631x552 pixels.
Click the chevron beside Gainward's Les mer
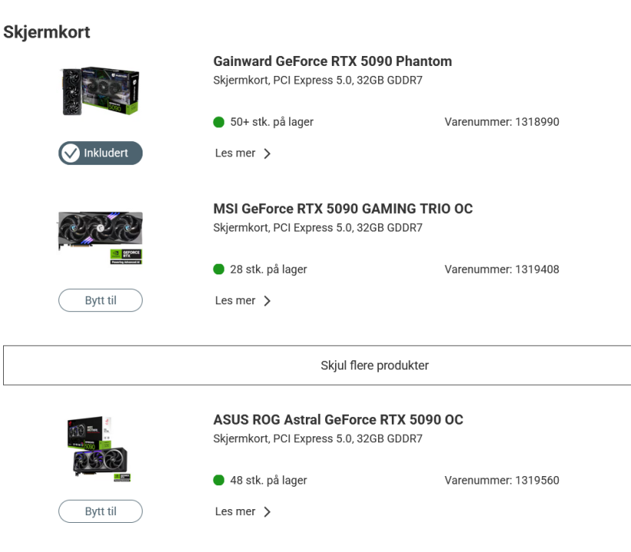pyautogui.click(x=267, y=153)
